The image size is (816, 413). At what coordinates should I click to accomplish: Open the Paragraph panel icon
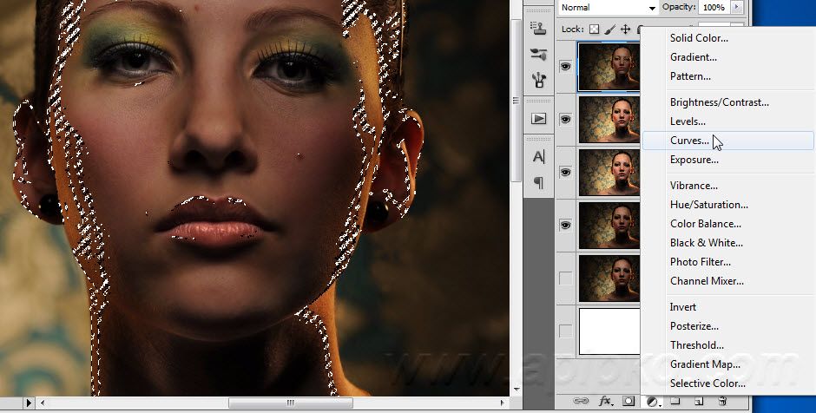tap(538, 182)
